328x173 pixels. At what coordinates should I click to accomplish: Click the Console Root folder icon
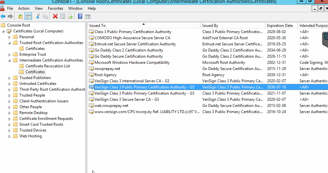point(3,25)
